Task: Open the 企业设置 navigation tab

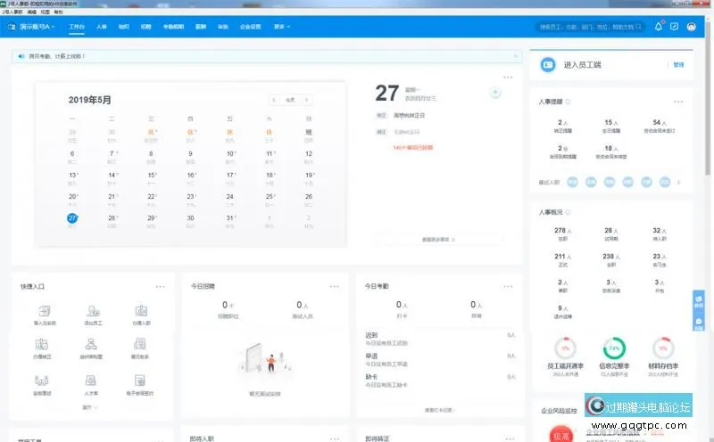Action: coord(251,27)
